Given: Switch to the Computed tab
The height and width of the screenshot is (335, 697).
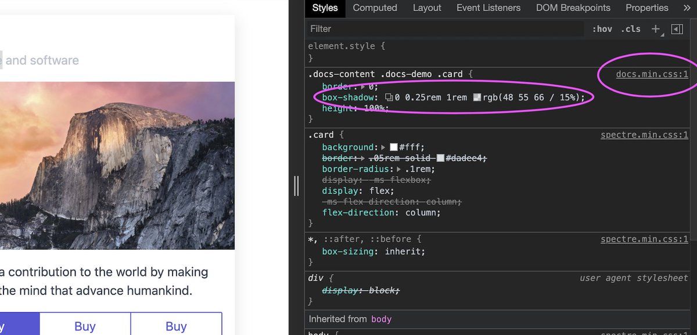Looking at the screenshot, I should click(x=375, y=8).
